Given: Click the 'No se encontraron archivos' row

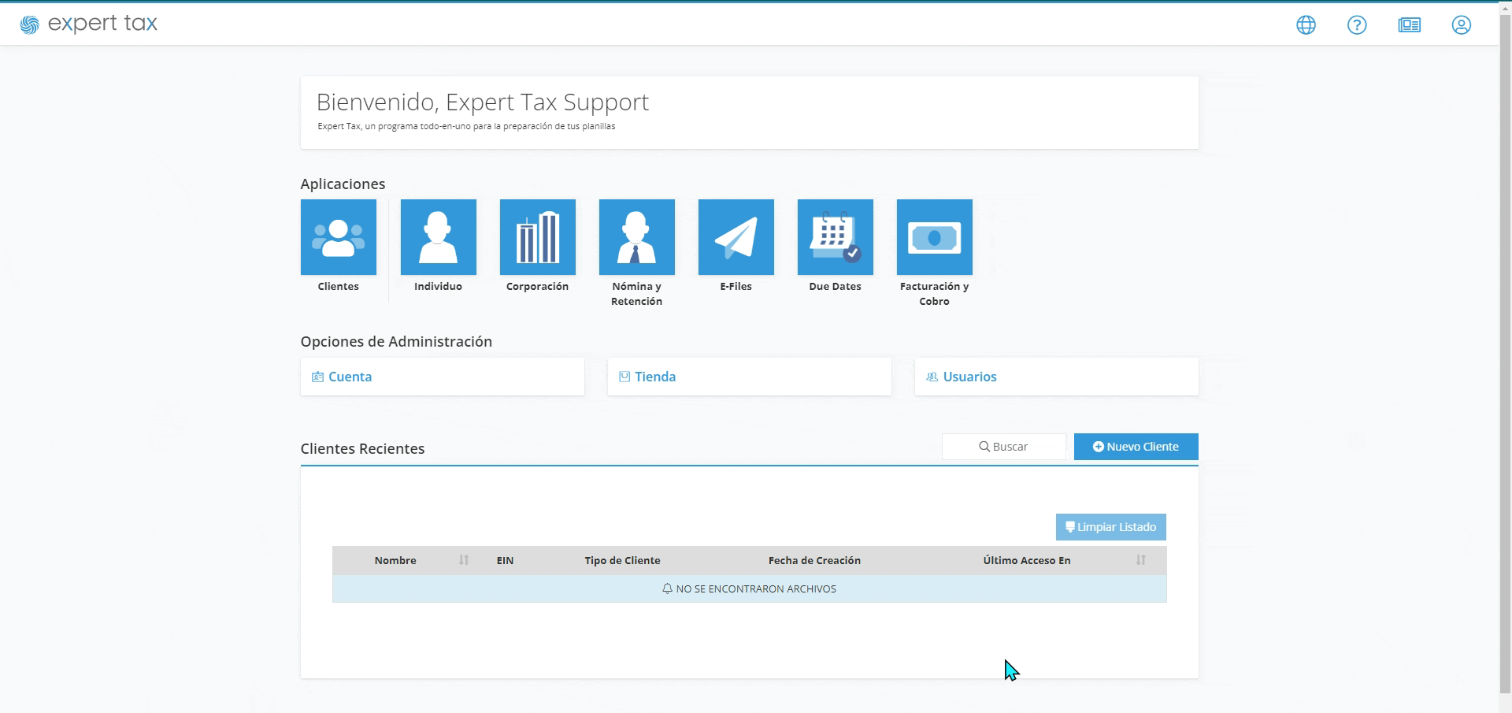Looking at the screenshot, I should pos(750,589).
